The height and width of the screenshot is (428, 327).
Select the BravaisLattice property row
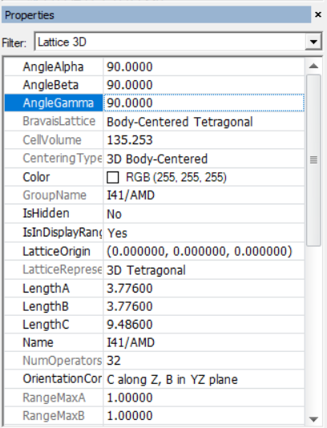[154, 122]
